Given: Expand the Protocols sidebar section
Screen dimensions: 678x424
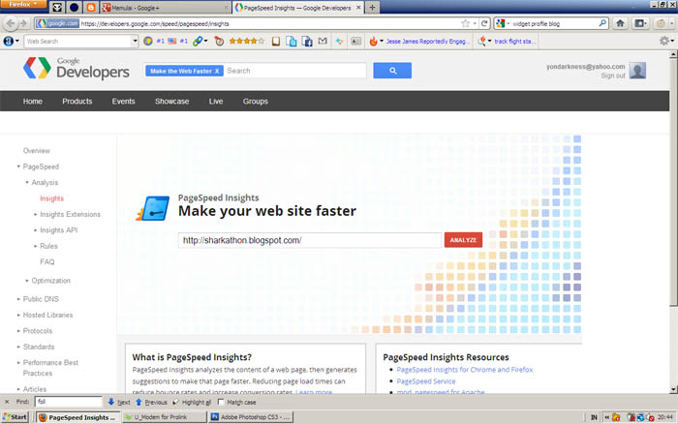Looking at the screenshot, I should pyautogui.click(x=18, y=331).
